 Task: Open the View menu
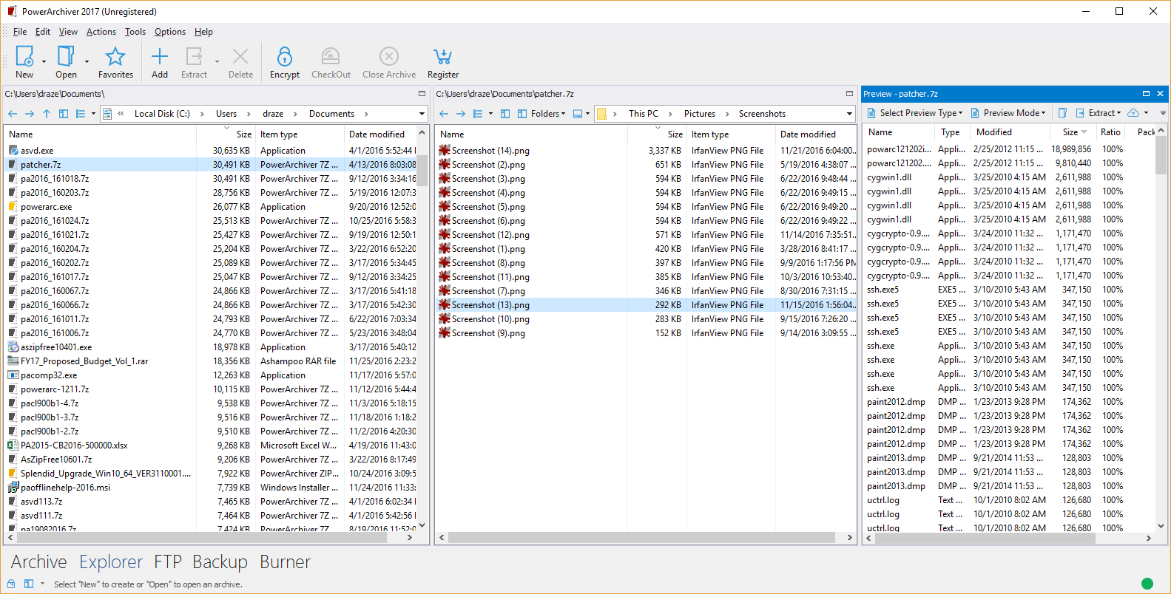(x=68, y=32)
